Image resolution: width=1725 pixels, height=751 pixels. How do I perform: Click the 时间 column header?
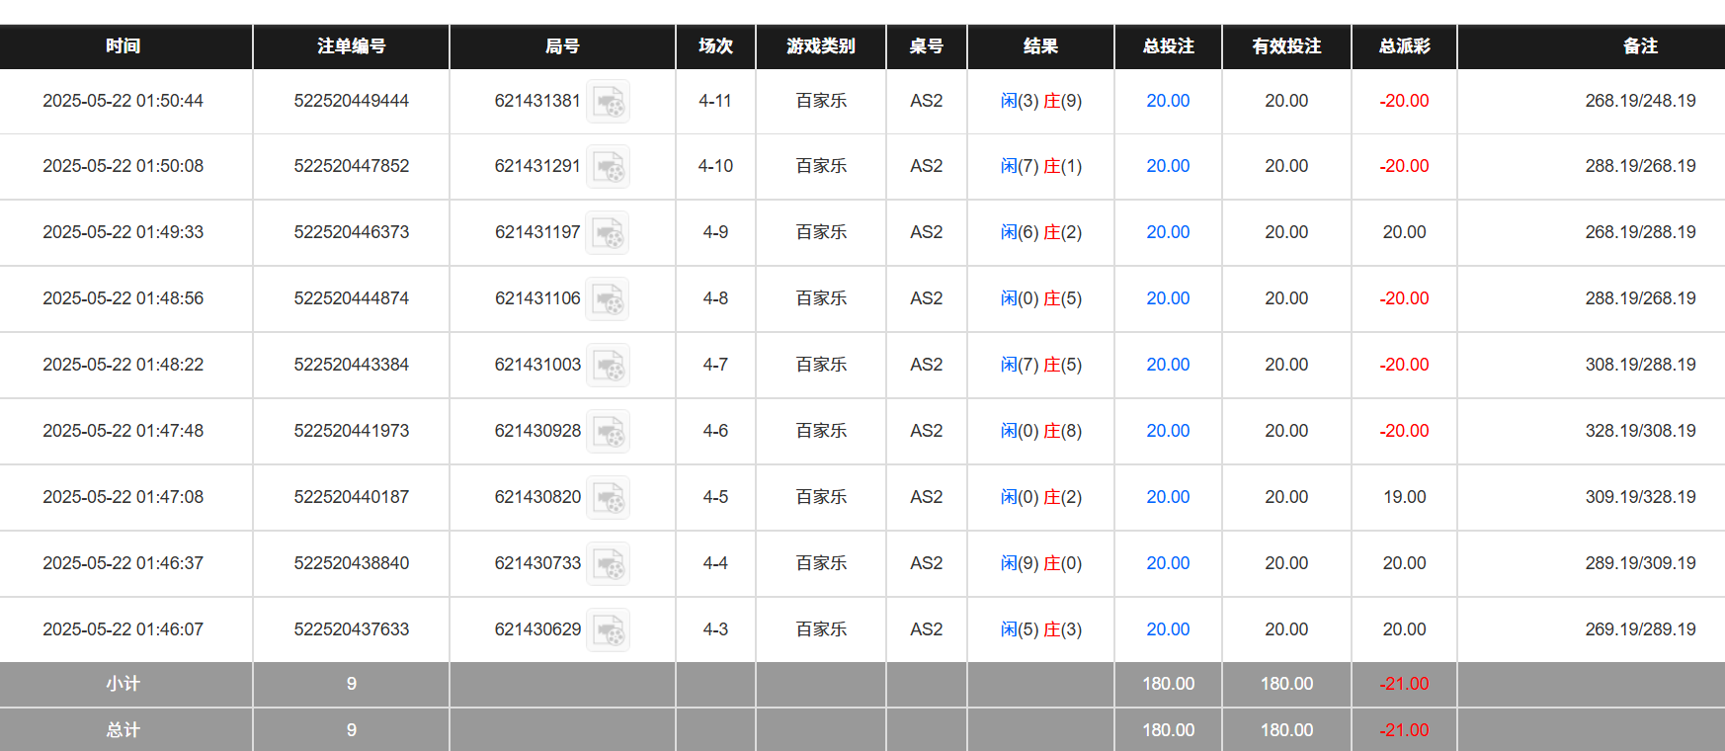[x=123, y=46]
